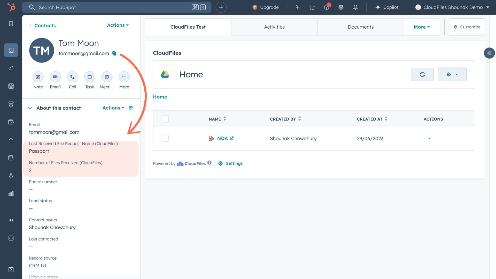Switch to the Documents tab
The width and height of the screenshot is (496, 279).
(x=360, y=27)
